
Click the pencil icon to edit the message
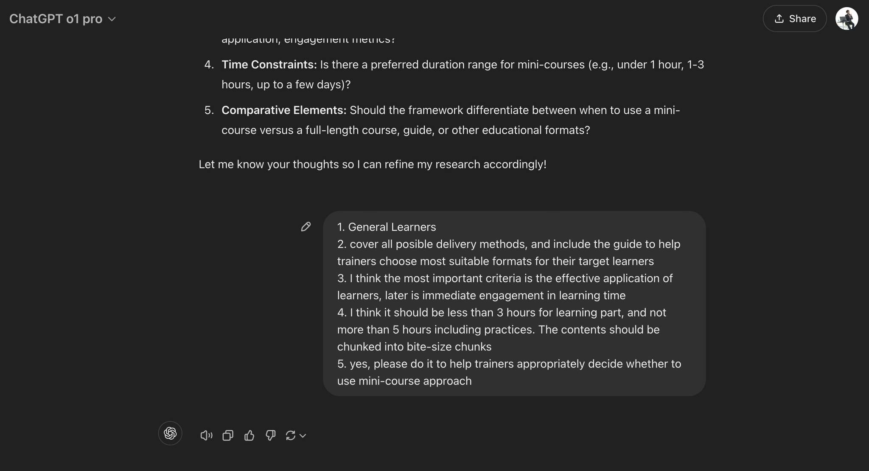(306, 227)
